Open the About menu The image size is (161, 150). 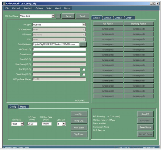click(x=58, y=8)
